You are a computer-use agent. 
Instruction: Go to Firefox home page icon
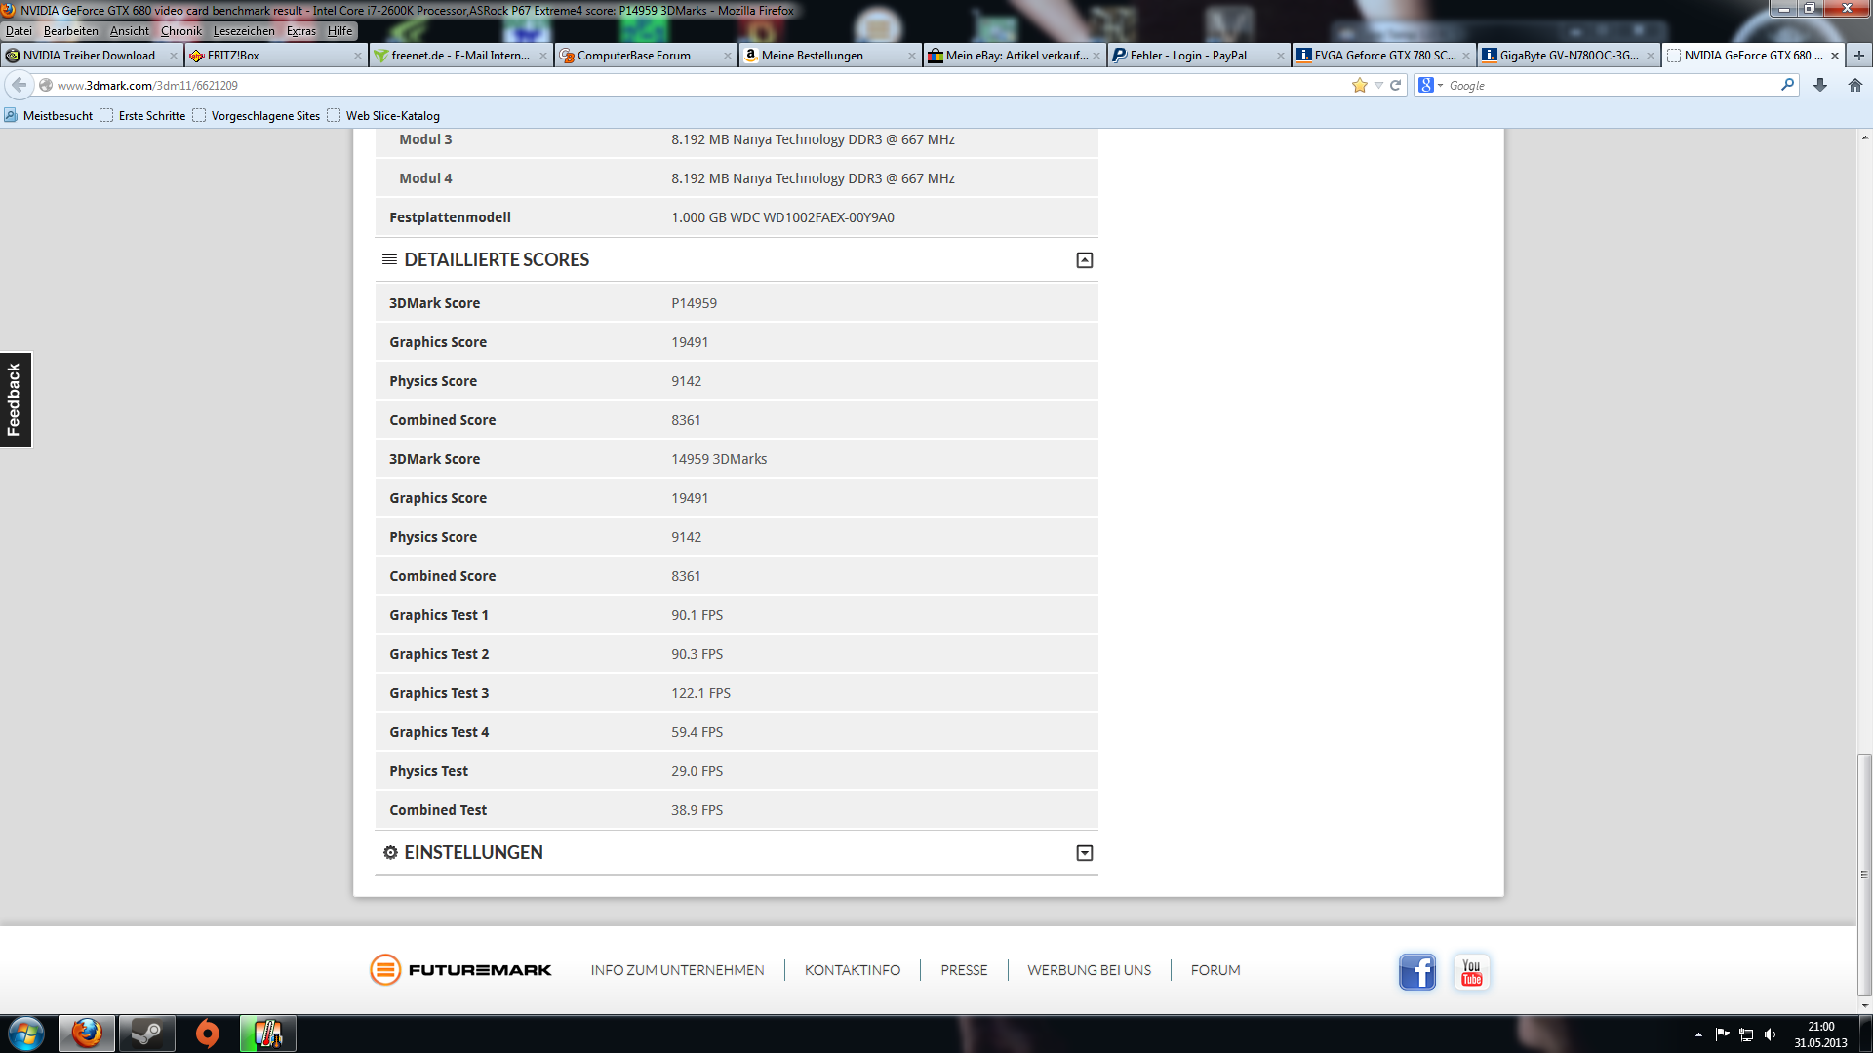tap(1854, 86)
